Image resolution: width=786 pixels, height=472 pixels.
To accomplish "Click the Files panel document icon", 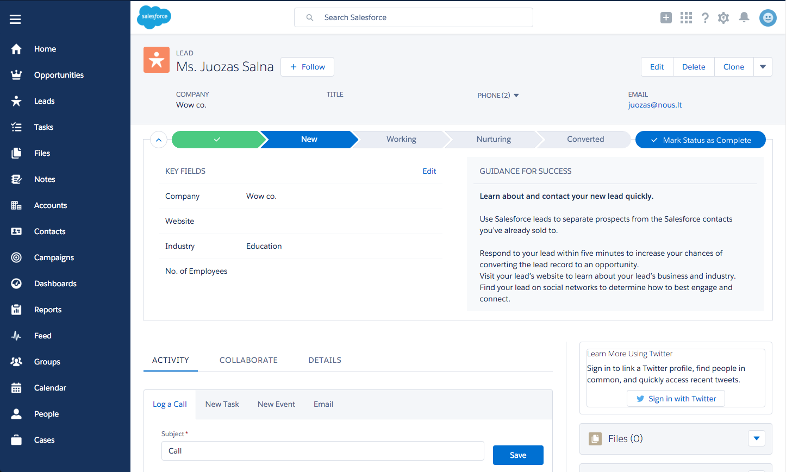I will tap(596, 439).
